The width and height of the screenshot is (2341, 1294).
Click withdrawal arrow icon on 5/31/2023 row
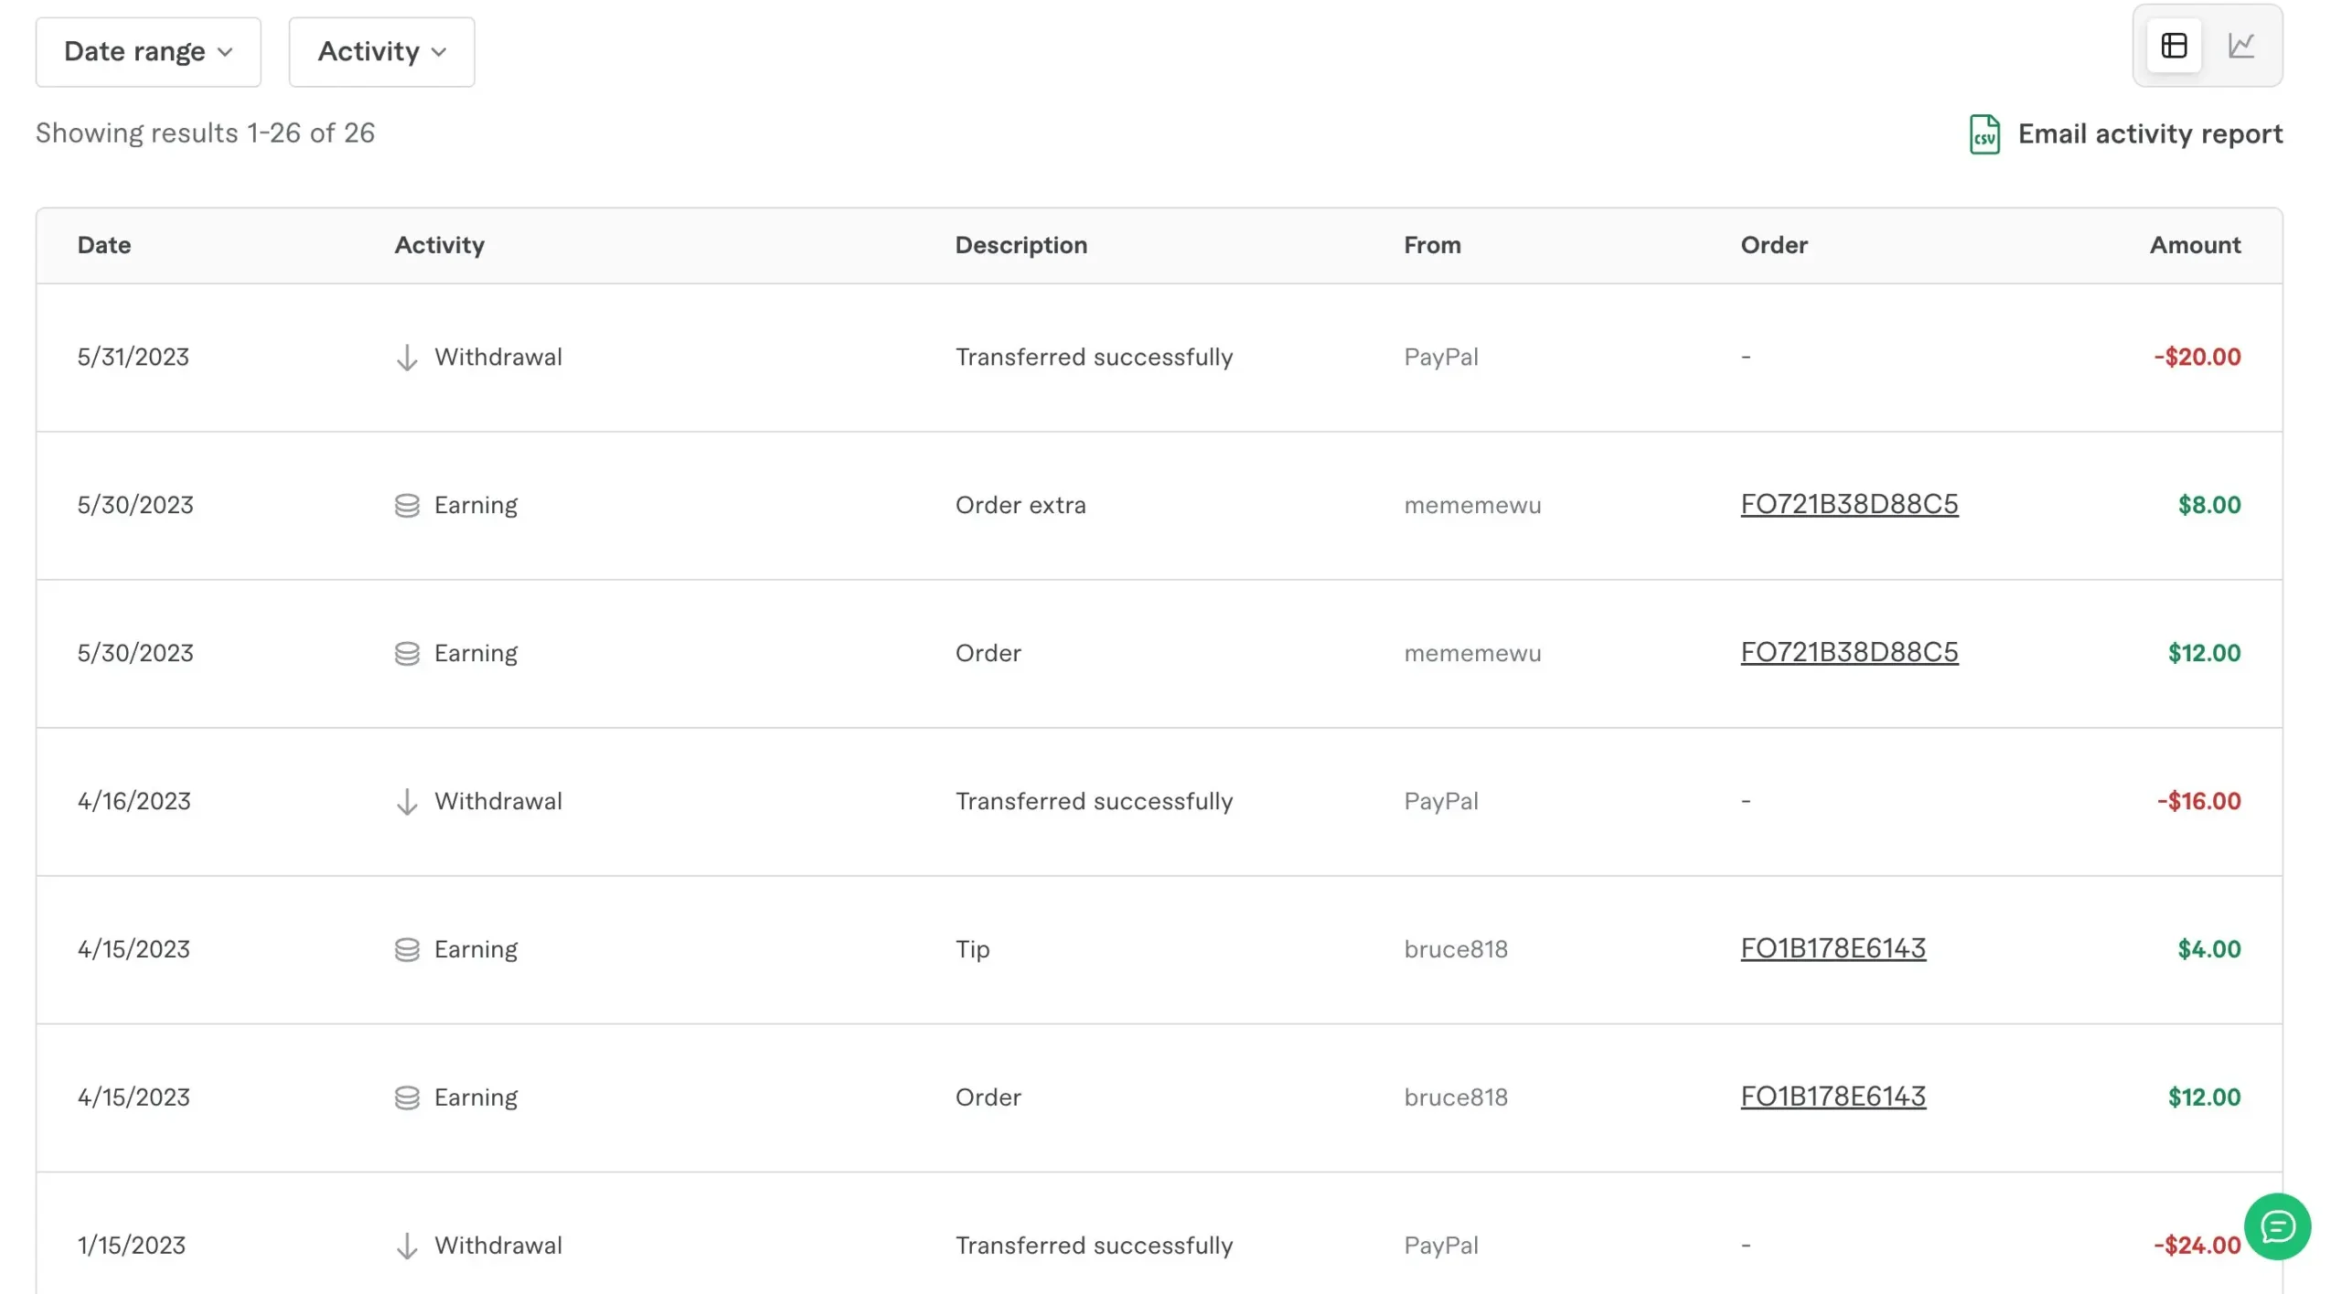407,358
